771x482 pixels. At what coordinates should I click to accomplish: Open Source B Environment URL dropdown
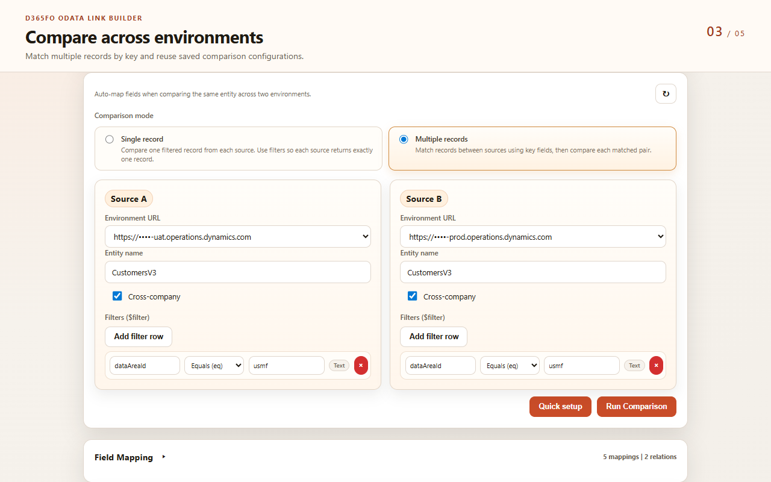(x=533, y=237)
